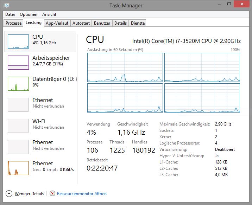
Task: Open the Ansicht menu
Action: (x=49, y=14)
